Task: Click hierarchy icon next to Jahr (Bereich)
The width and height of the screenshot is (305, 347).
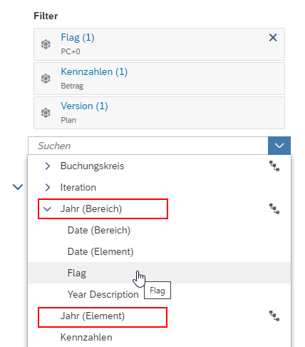Action: [x=274, y=208]
